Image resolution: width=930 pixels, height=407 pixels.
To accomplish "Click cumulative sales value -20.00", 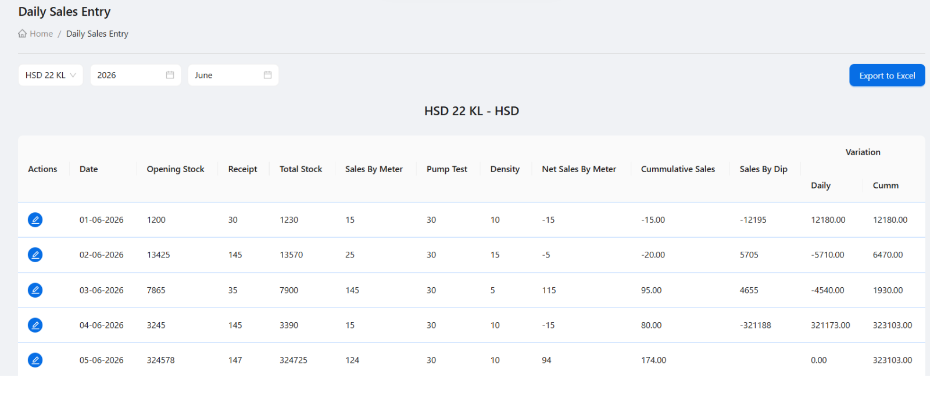I will 653,255.
